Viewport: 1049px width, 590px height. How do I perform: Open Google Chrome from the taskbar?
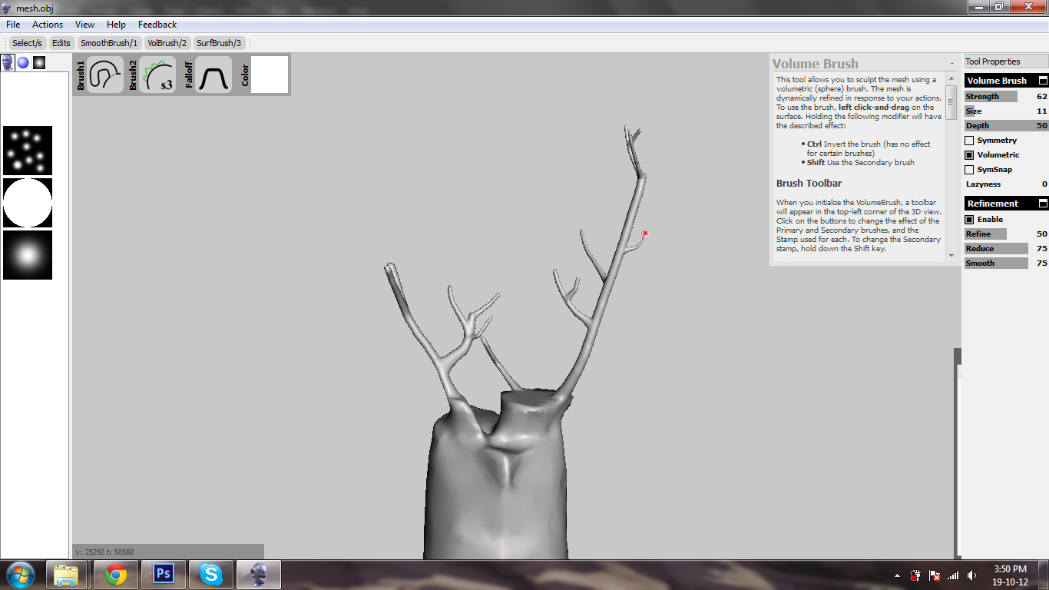click(116, 575)
